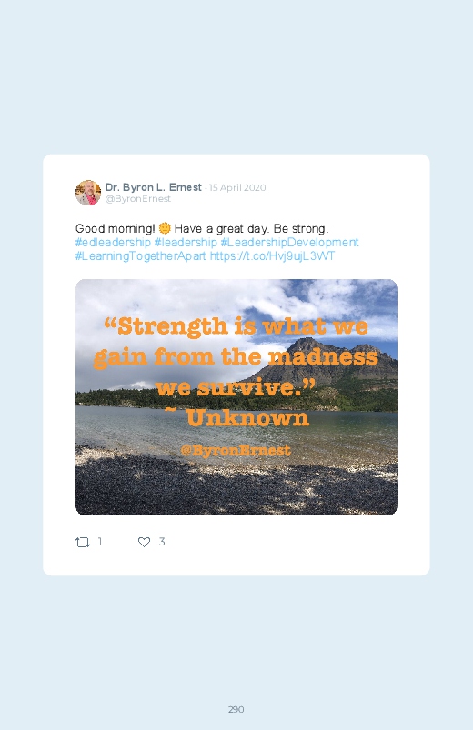473x730 pixels.
Task: Click the @ByronErnest handle under the name
Action: [x=138, y=199]
